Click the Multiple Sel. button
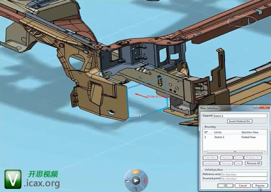 253,158
